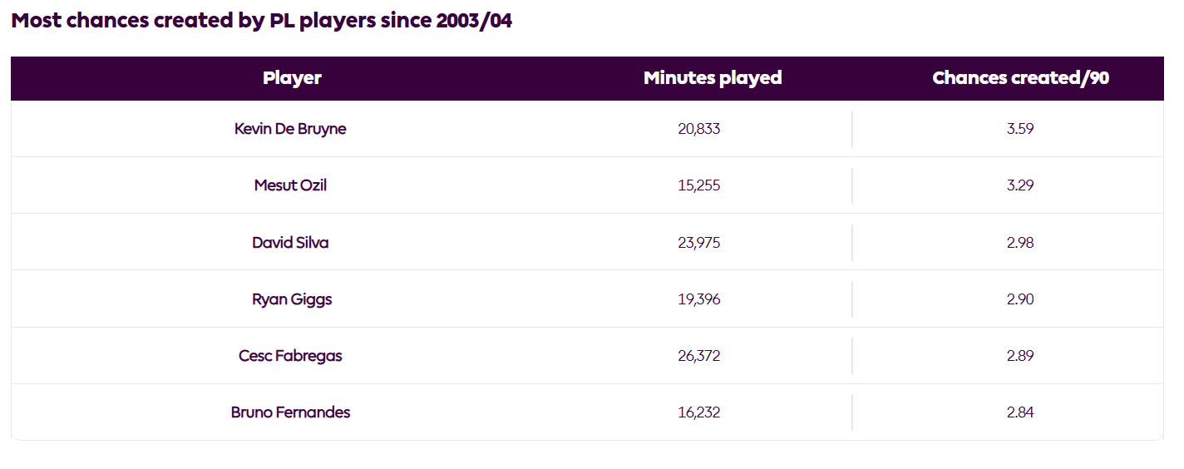The height and width of the screenshot is (469, 1184).
Task: Click the Minutes played column header
Action: pos(713,78)
